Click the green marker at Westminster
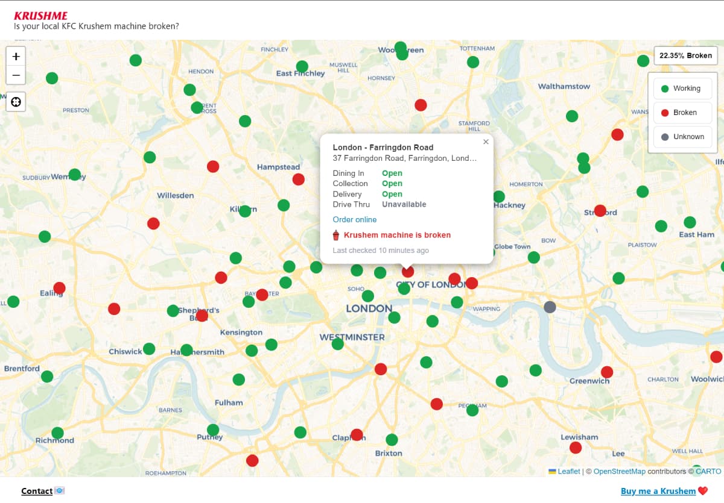 tap(338, 344)
